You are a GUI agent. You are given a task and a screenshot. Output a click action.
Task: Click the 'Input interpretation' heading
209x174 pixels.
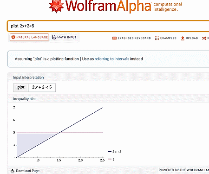click(x=28, y=77)
